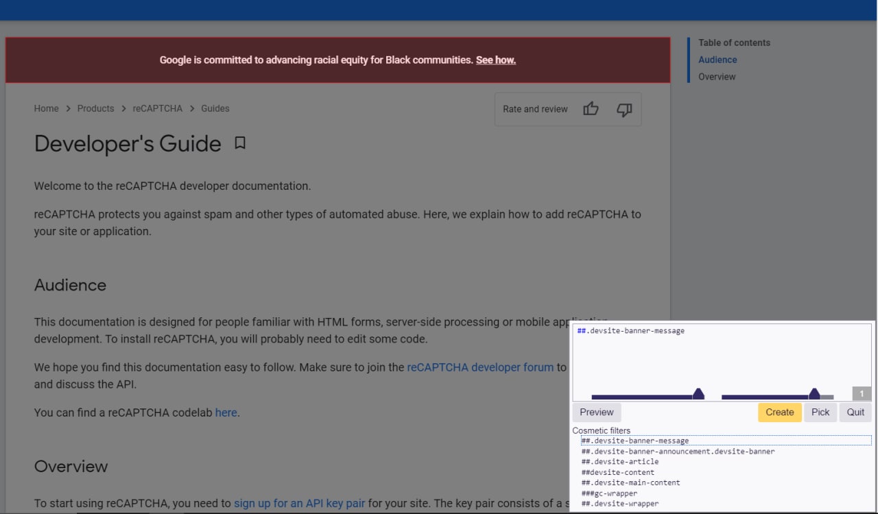This screenshot has height=514, width=878.
Task: Open the codelab 'here' link
Action: click(226, 413)
